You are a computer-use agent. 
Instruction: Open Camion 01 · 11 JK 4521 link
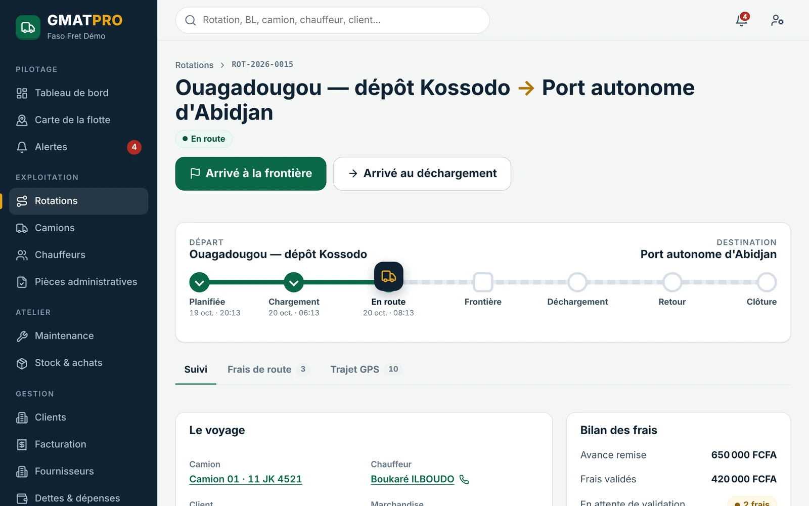click(x=245, y=479)
